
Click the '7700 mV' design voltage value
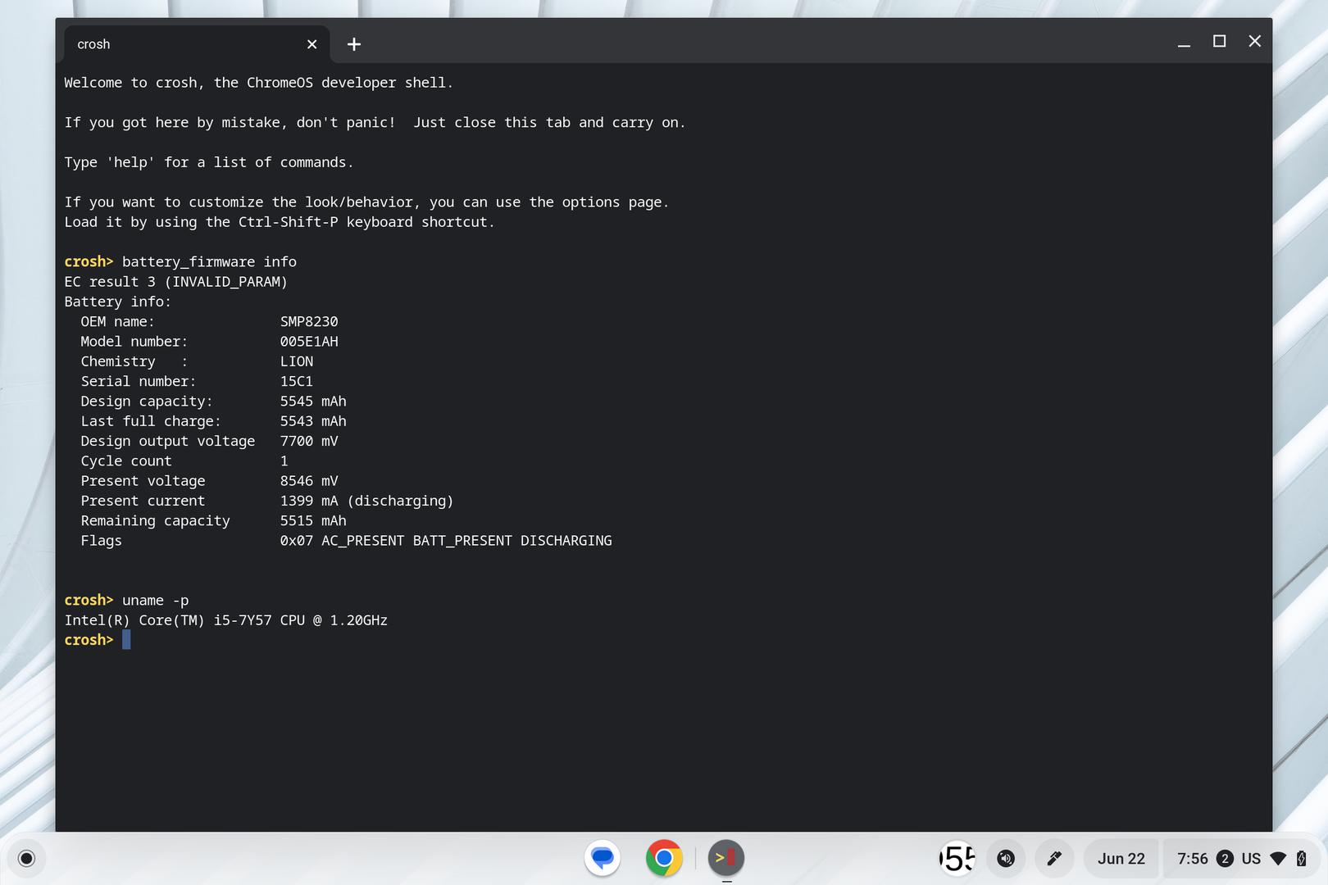[309, 441]
